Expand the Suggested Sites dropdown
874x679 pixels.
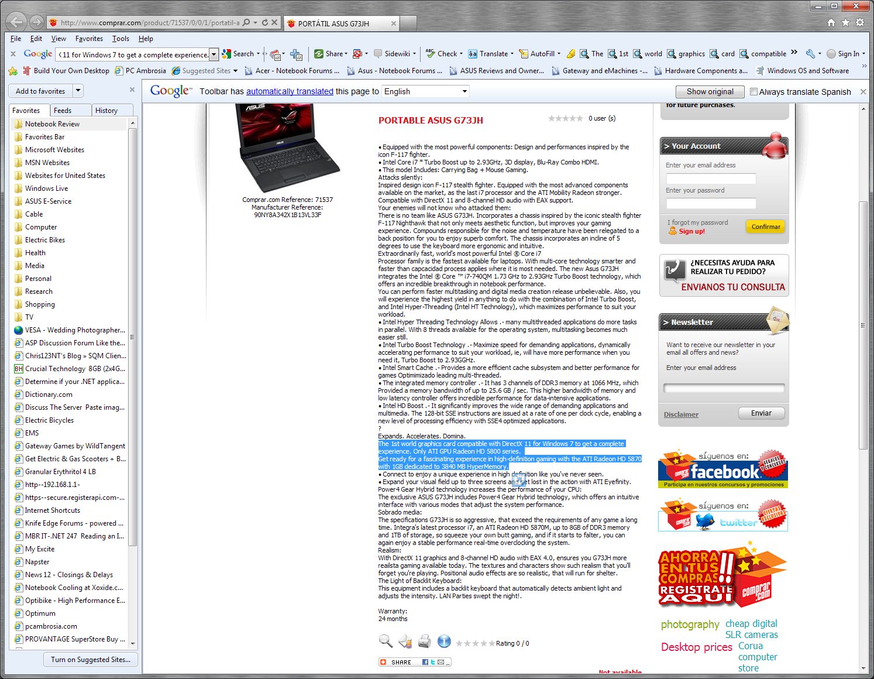click(x=235, y=71)
